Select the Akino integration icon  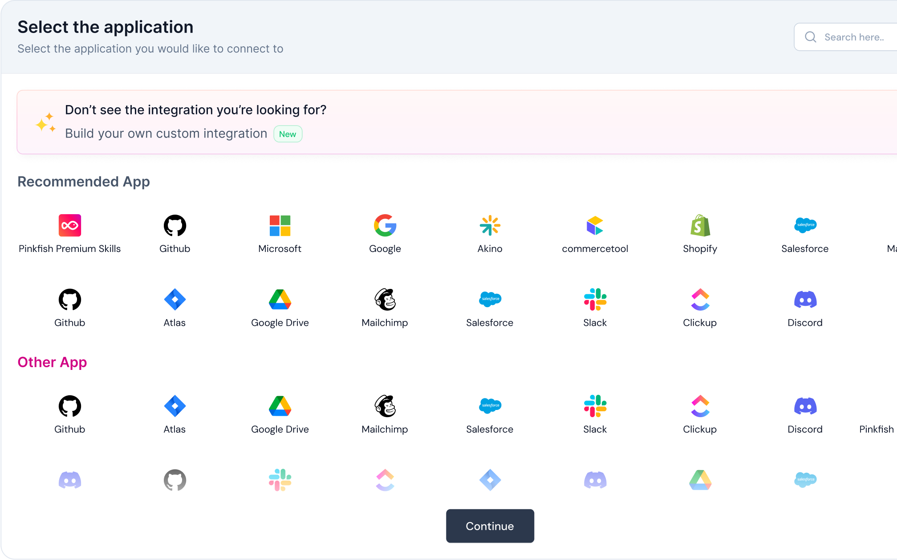(x=490, y=225)
